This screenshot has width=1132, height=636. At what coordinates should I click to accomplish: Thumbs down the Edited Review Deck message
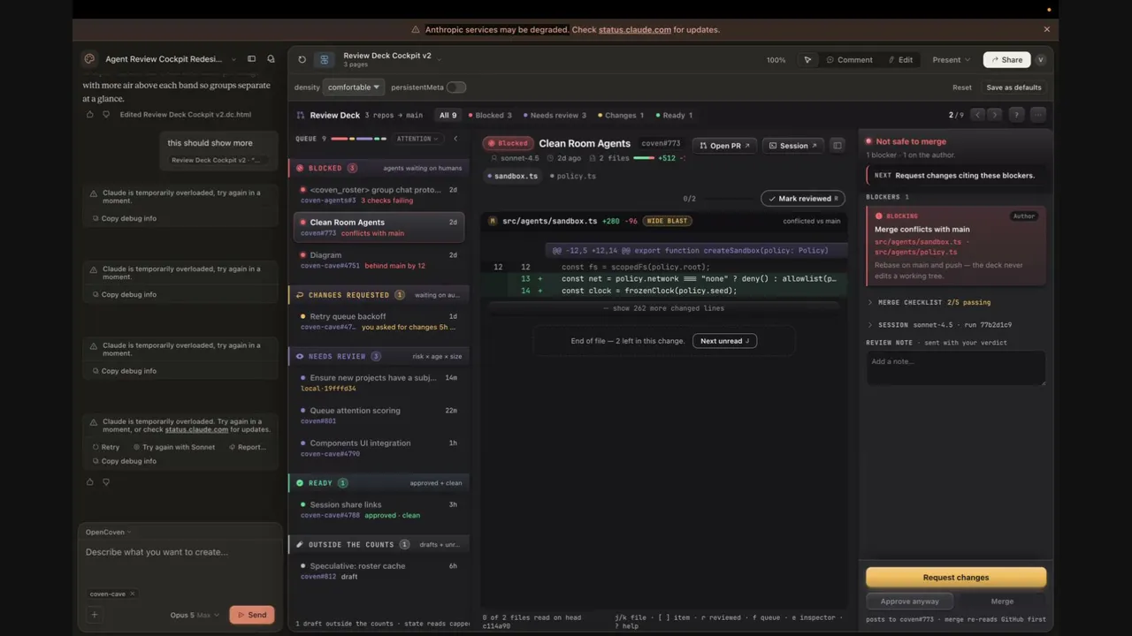pos(106,114)
